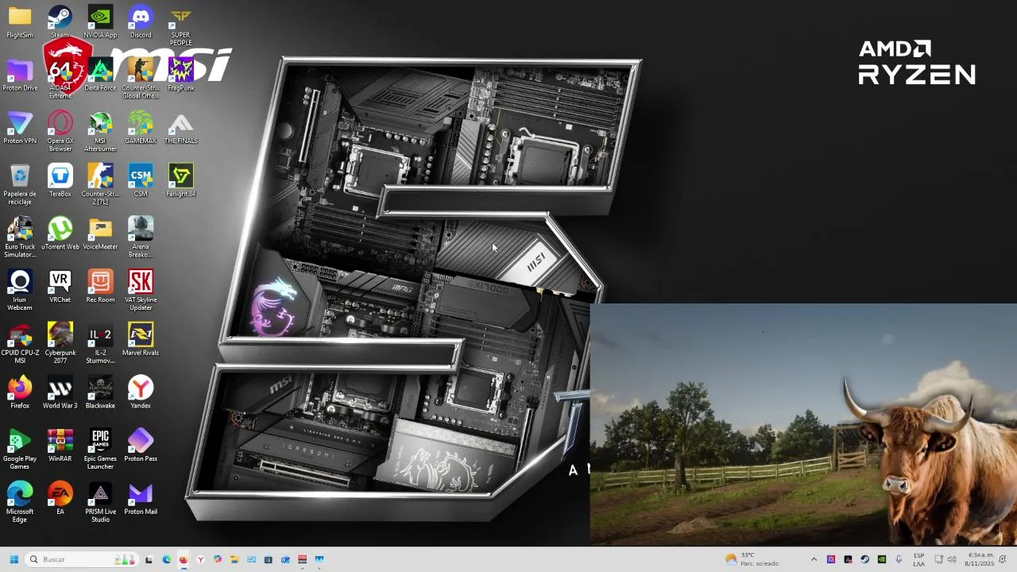Viewport: 1017px width, 572px height.
Task: Open the IL-2 Sturmovik desktop shortcut
Action: click(100, 344)
